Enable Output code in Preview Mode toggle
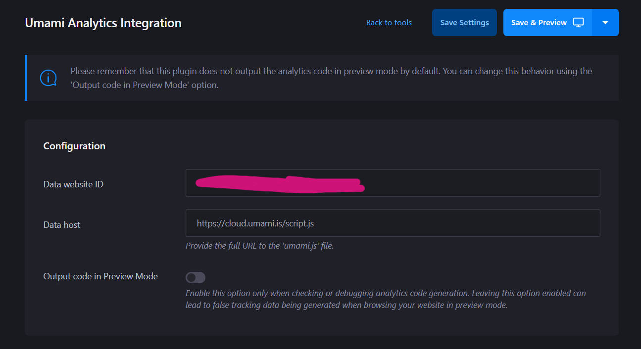The image size is (641, 349). click(x=196, y=277)
